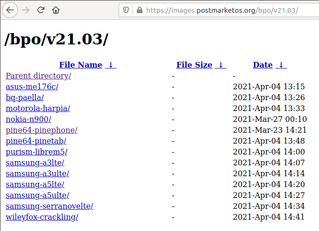
Task: Sort descending via arrow next to File Name
Action: coord(111,65)
